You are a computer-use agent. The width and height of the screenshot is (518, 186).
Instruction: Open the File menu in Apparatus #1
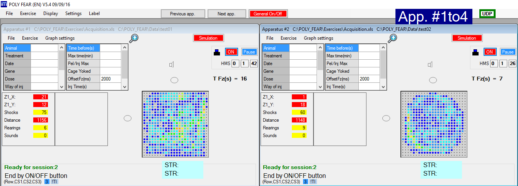tap(11, 38)
